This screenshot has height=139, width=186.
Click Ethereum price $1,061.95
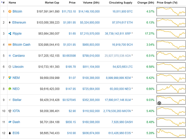click(x=69, y=23)
